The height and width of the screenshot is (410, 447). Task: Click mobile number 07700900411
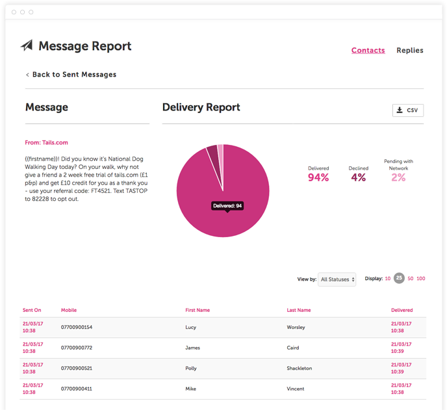77,389
